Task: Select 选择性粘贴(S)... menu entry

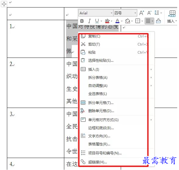Action: (x=117, y=60)
